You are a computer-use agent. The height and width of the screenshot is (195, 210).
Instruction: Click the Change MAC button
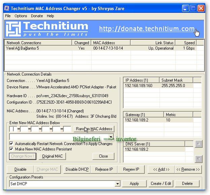(47, 169)
